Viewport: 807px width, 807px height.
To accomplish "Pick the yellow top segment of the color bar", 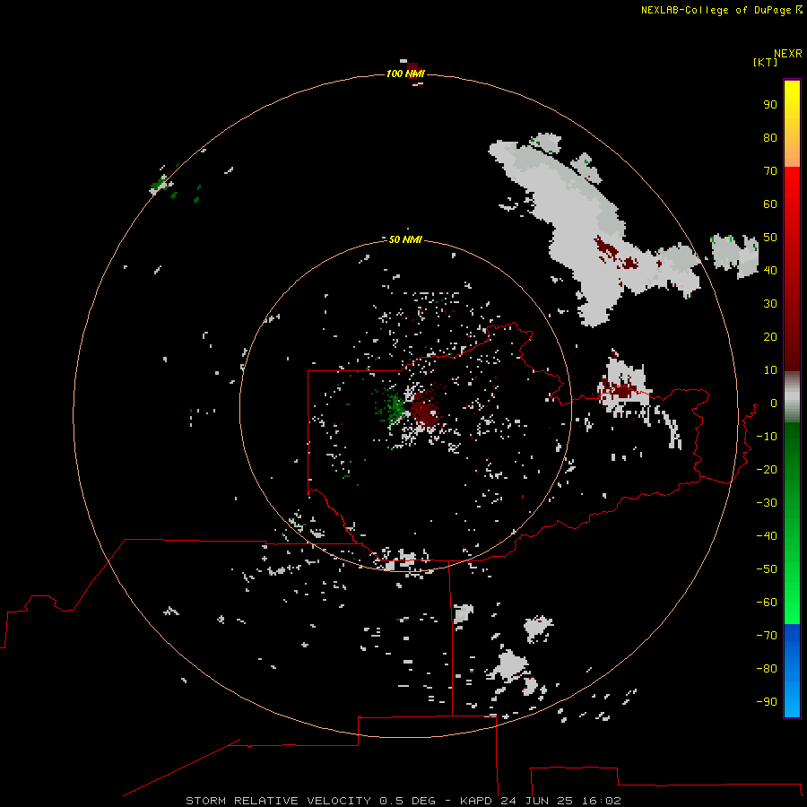I will click(x=792, y=124).
